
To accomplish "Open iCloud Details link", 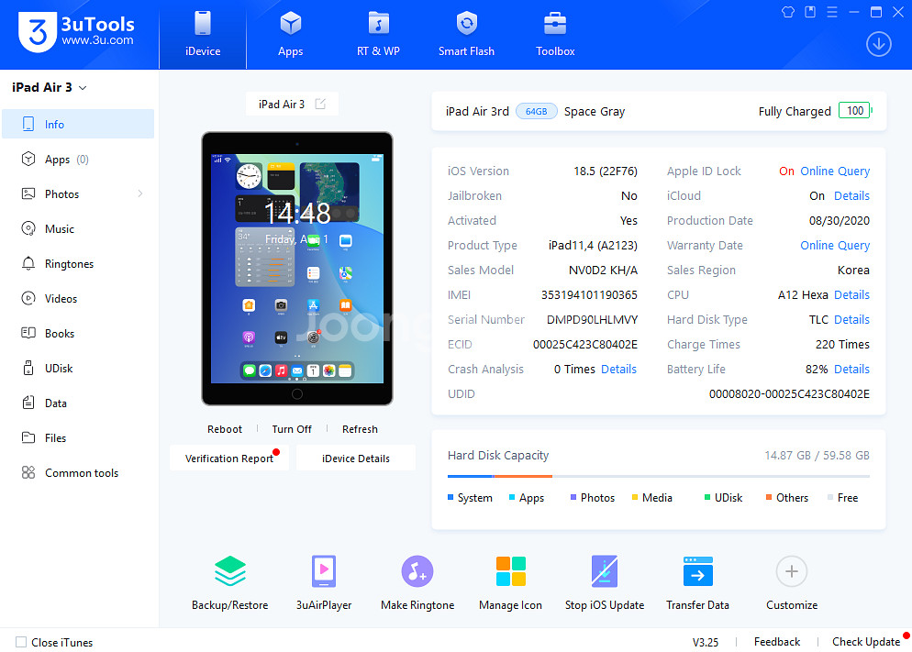I will (x=851, y=196).
